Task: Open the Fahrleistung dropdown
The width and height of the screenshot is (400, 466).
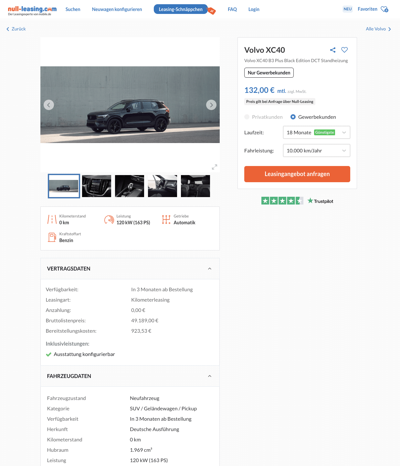Action: coord(317,150)
